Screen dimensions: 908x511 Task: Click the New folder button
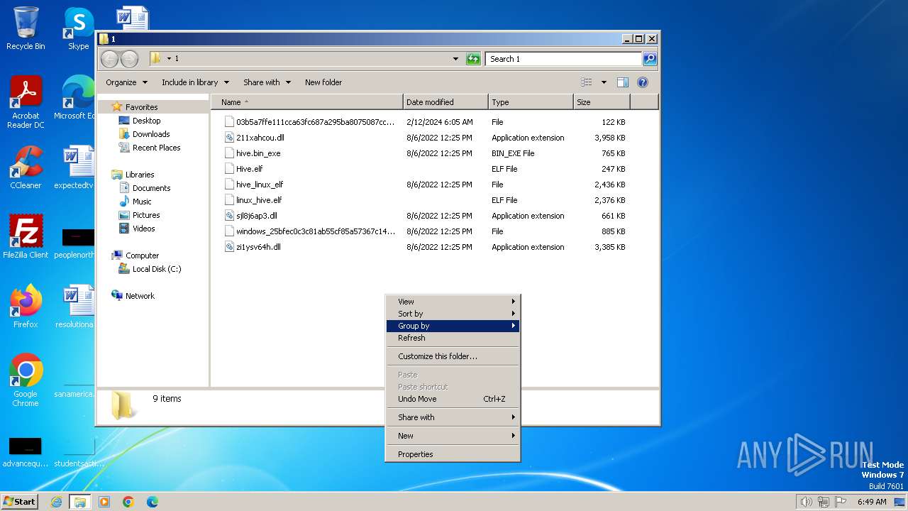click(323, 82)
